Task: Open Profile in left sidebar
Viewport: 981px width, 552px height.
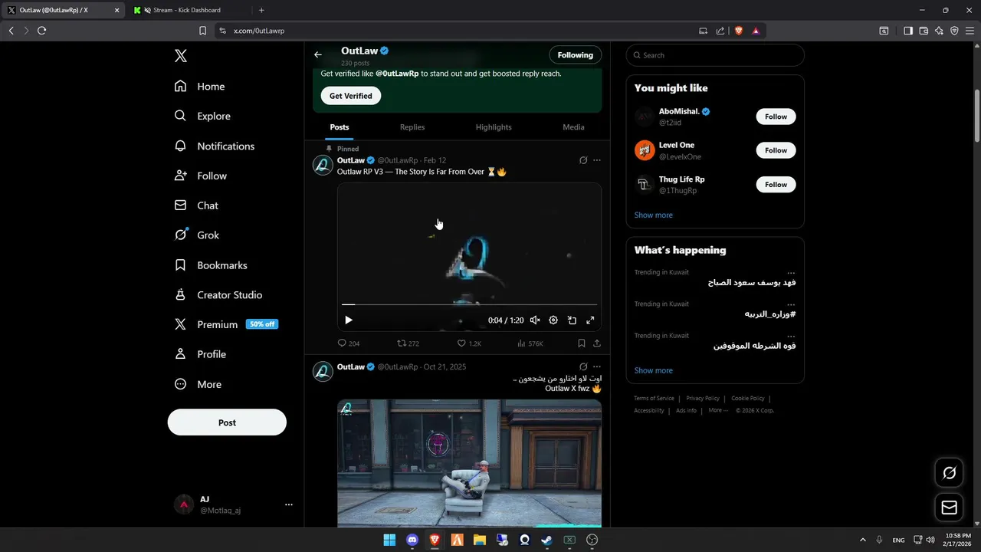Action: click(x=200, y=354)
